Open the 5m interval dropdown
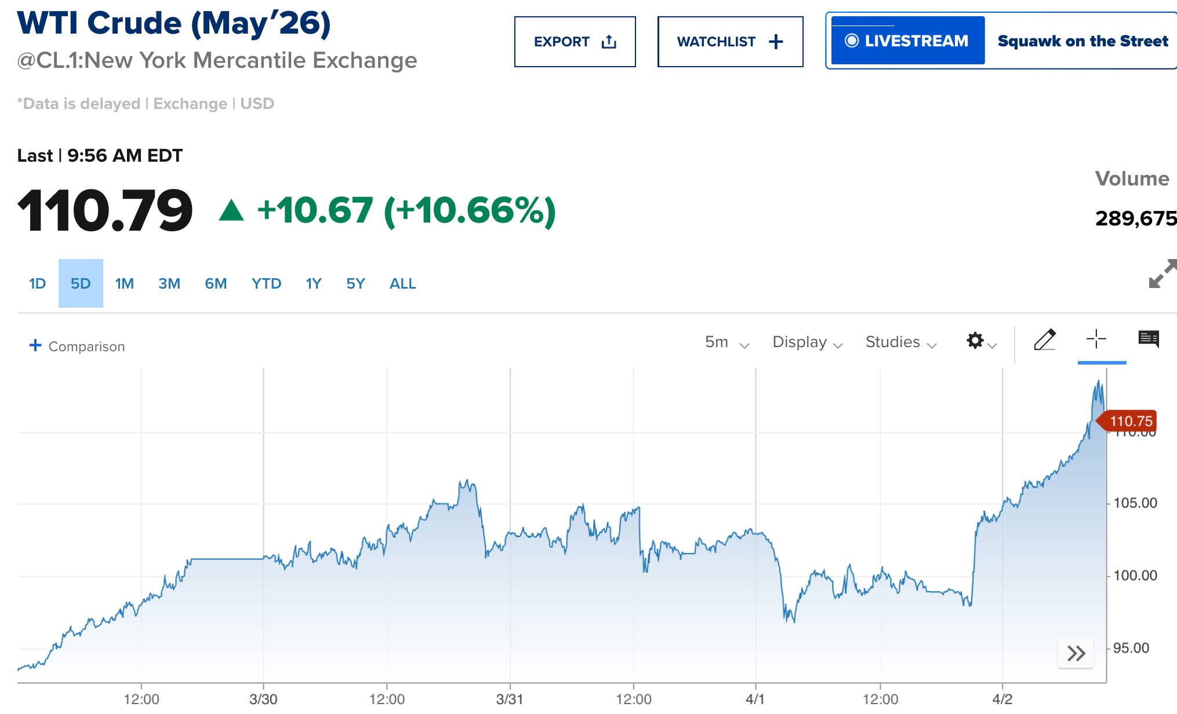1177x714 pixels. pyautogui.click(x=727, y=343)
